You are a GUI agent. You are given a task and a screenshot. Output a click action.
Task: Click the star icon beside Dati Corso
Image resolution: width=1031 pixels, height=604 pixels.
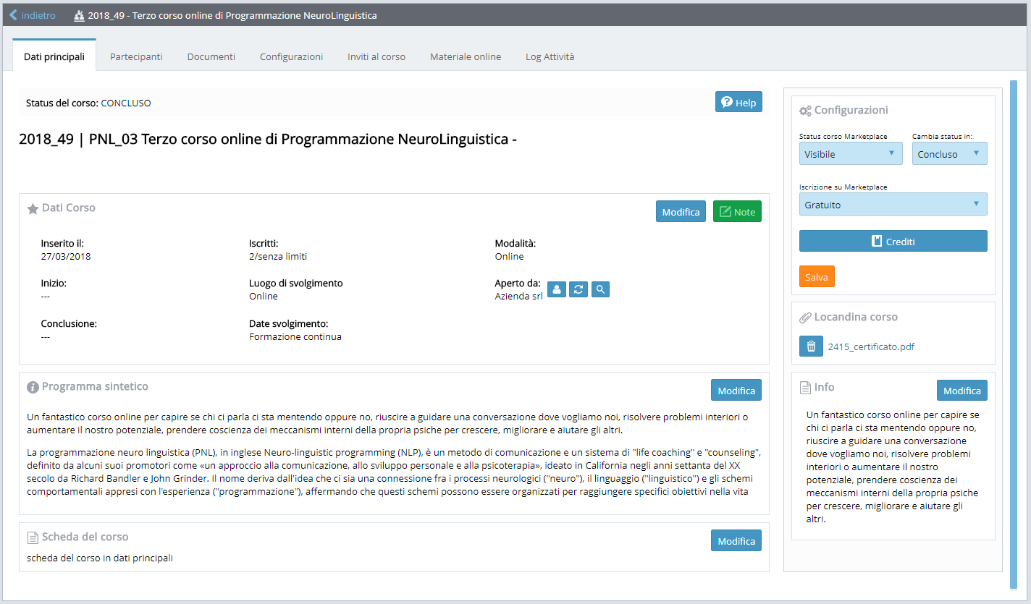point(33,208)
